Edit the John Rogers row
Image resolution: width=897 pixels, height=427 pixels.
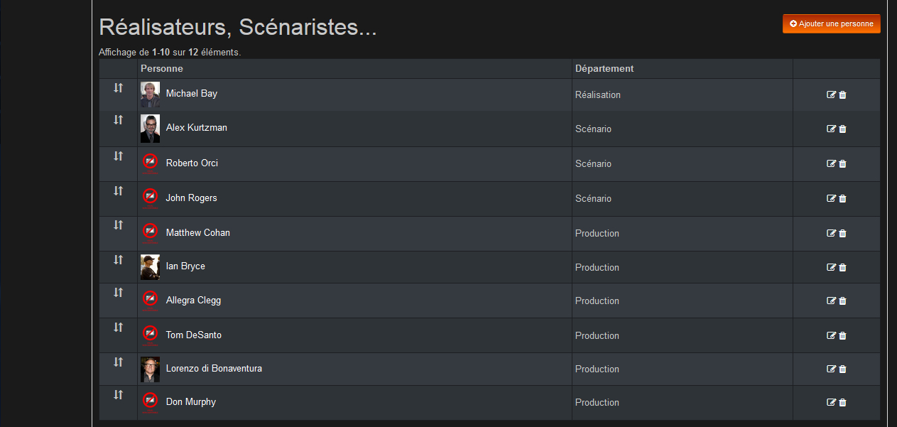point(832,199)
